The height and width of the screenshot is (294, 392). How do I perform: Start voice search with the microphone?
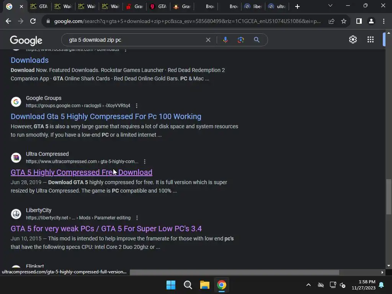(x=225, y=40)
